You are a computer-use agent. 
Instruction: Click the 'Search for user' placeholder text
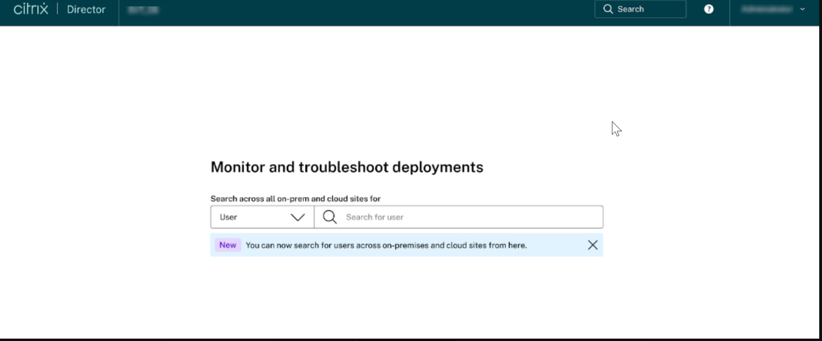coord(375,217)
